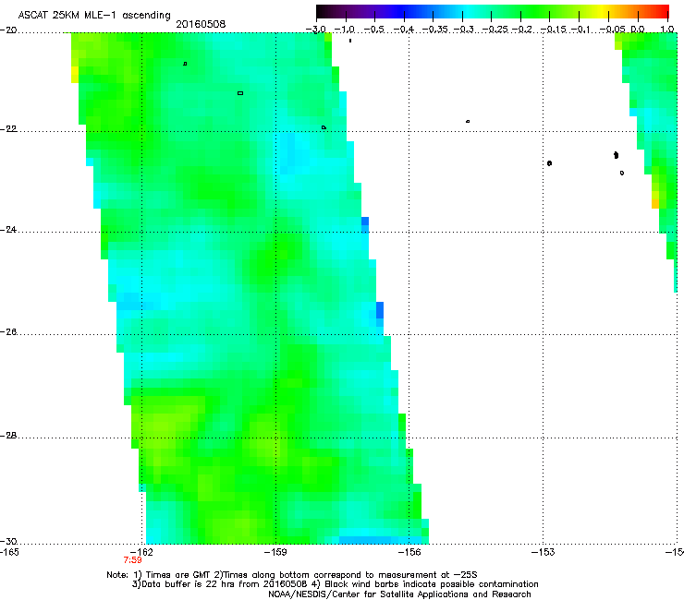
Task: Click the "ASCAT 25KM MLE-1 ascending" title
Action: point(94,15)
